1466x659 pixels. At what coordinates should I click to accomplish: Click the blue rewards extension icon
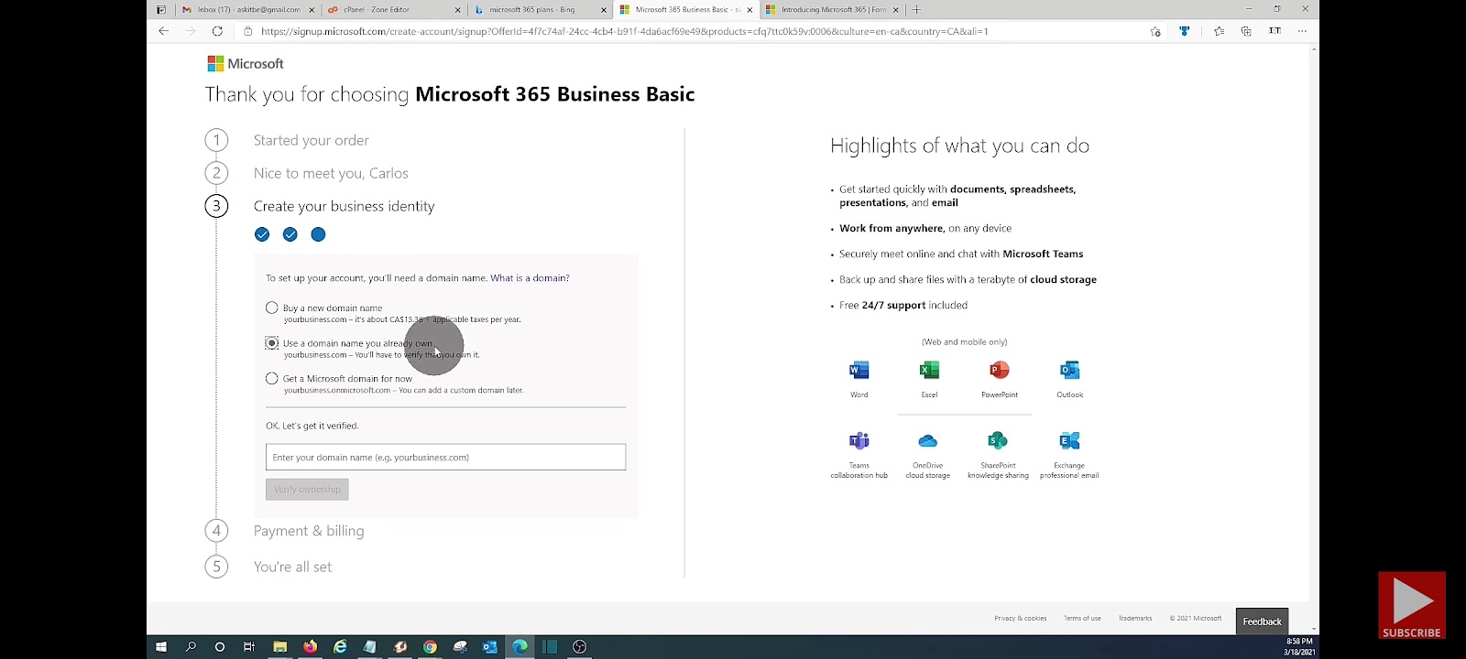pos(1184,31)
